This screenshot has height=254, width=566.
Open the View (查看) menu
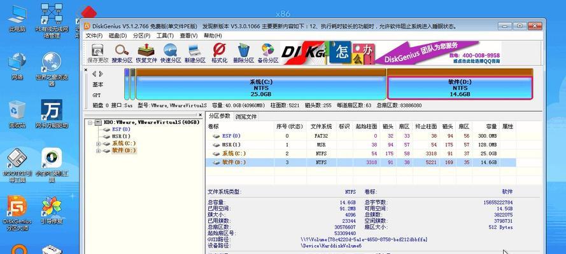pyautogui.click(x=189, y=36)
